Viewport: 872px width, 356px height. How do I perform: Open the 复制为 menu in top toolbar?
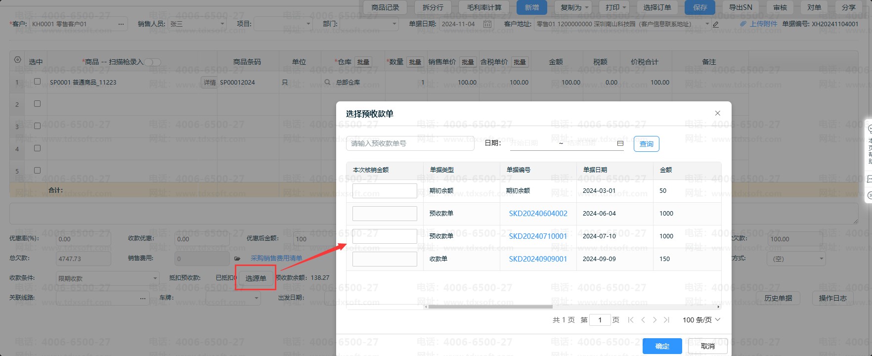[x=574, y=7]
